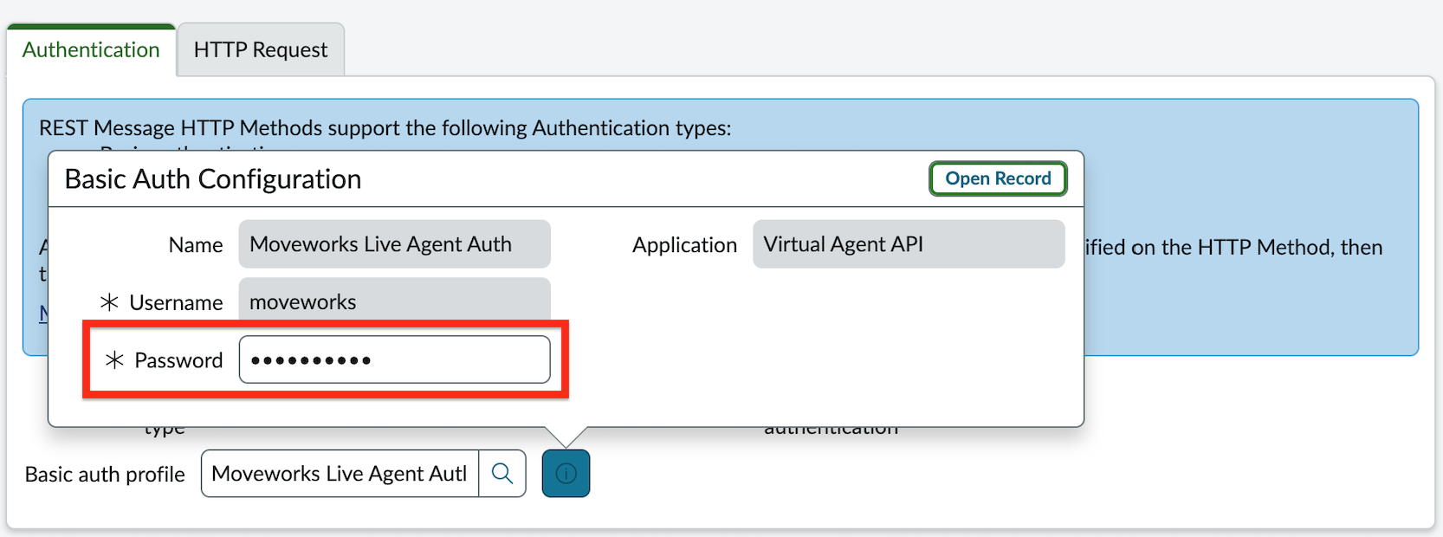Click the Username label text
Screen dimensions: 1443x537
click(176, 302)
